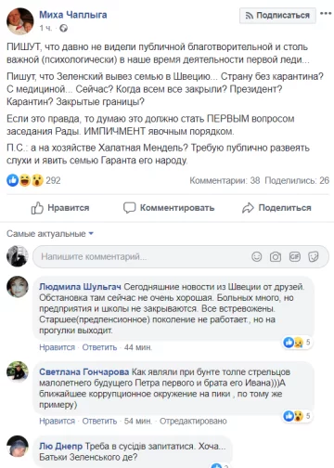
Task: Click the emoji smiley icon in comment box
Action: [256, 256]
